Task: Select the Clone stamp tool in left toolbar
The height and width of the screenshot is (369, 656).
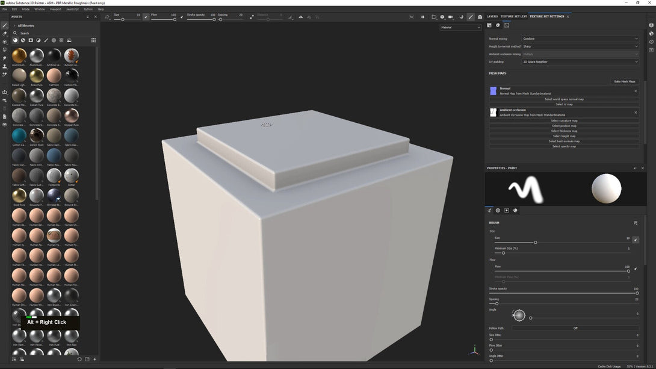Action: click(5, 66)
